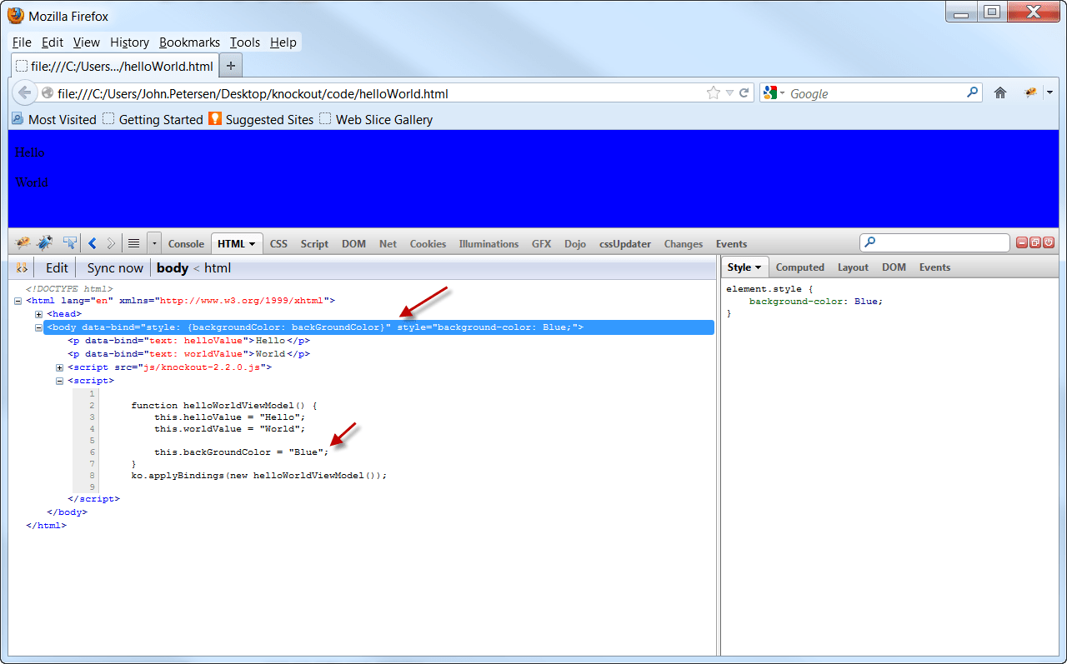Open the Firebug main menu icon
Viewport: 1067px width, 664px height.
21,243
